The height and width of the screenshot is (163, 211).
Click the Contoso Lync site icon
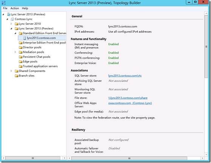[x=12, y=19]
